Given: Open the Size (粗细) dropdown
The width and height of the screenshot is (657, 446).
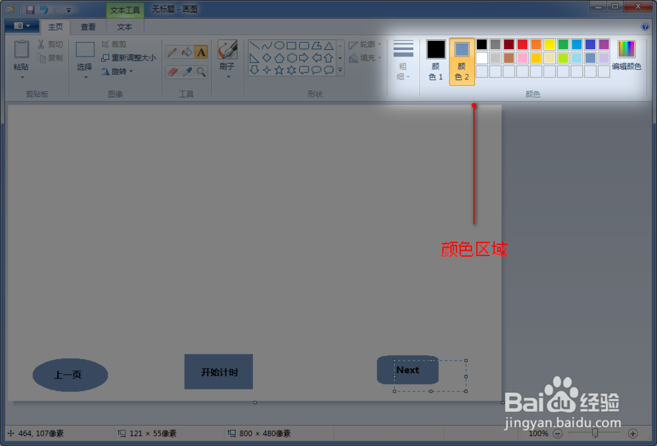Looking at the screenshot, I should coord(403,60).
